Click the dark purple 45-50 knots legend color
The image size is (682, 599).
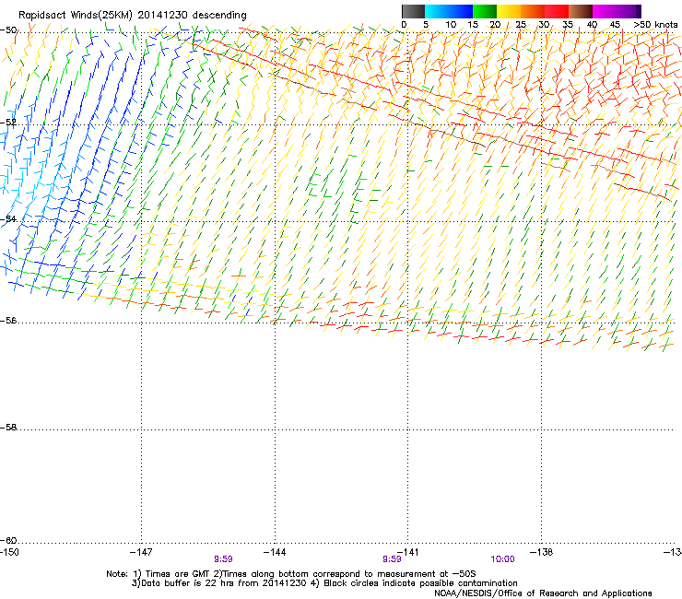pos(629,11)
